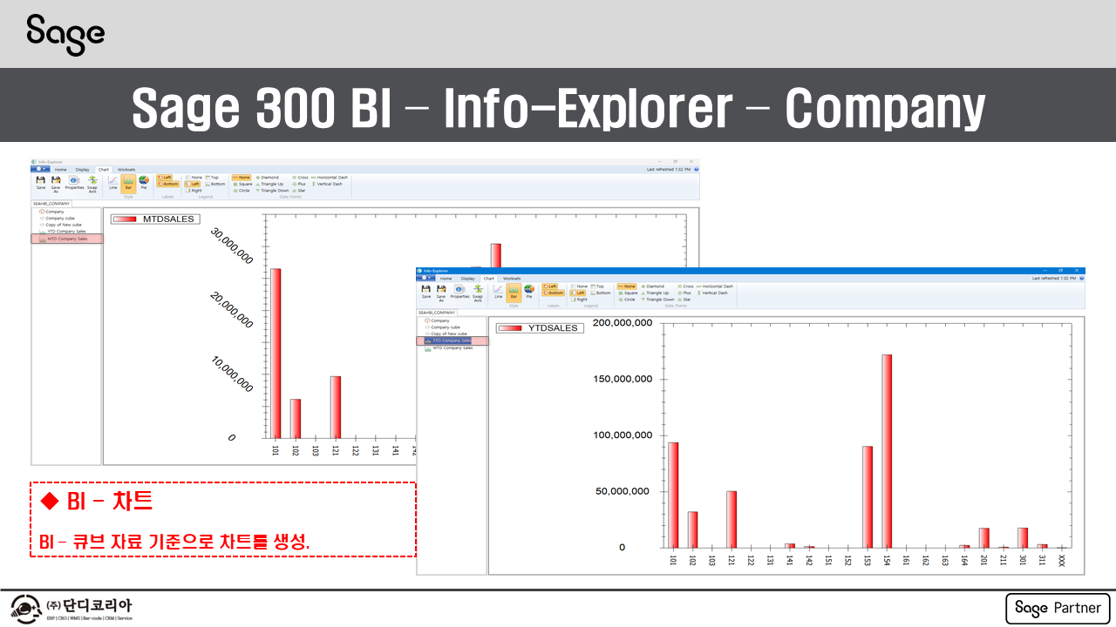Image resolution: width=1116 pixels, height=627 pixels.
Task: Choose Triangle Down data points in YTDSALES window
Action: [657, 300]
